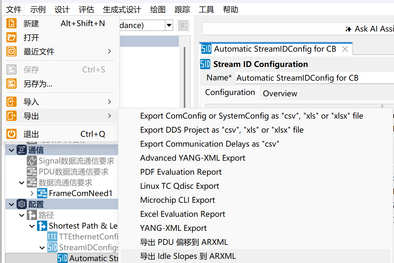Viewport: 394px width, 263px height.
Task: Click the TTEthernetConfig tree icon
Action: pyautogui.click(x=52, y=237)
